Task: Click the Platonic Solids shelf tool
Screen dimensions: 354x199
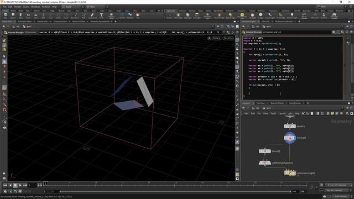Action: [111, 16]
